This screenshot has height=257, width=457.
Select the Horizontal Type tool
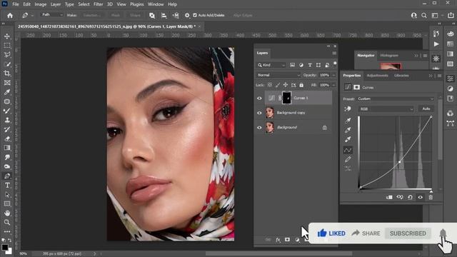coord(7,186)
